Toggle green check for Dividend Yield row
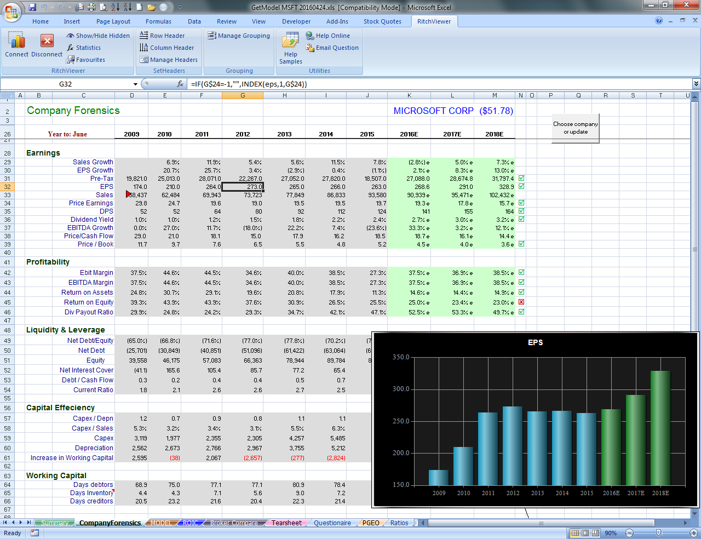This screenshot has width=701, height=539. pyautogui.click(x=521, y=219)
